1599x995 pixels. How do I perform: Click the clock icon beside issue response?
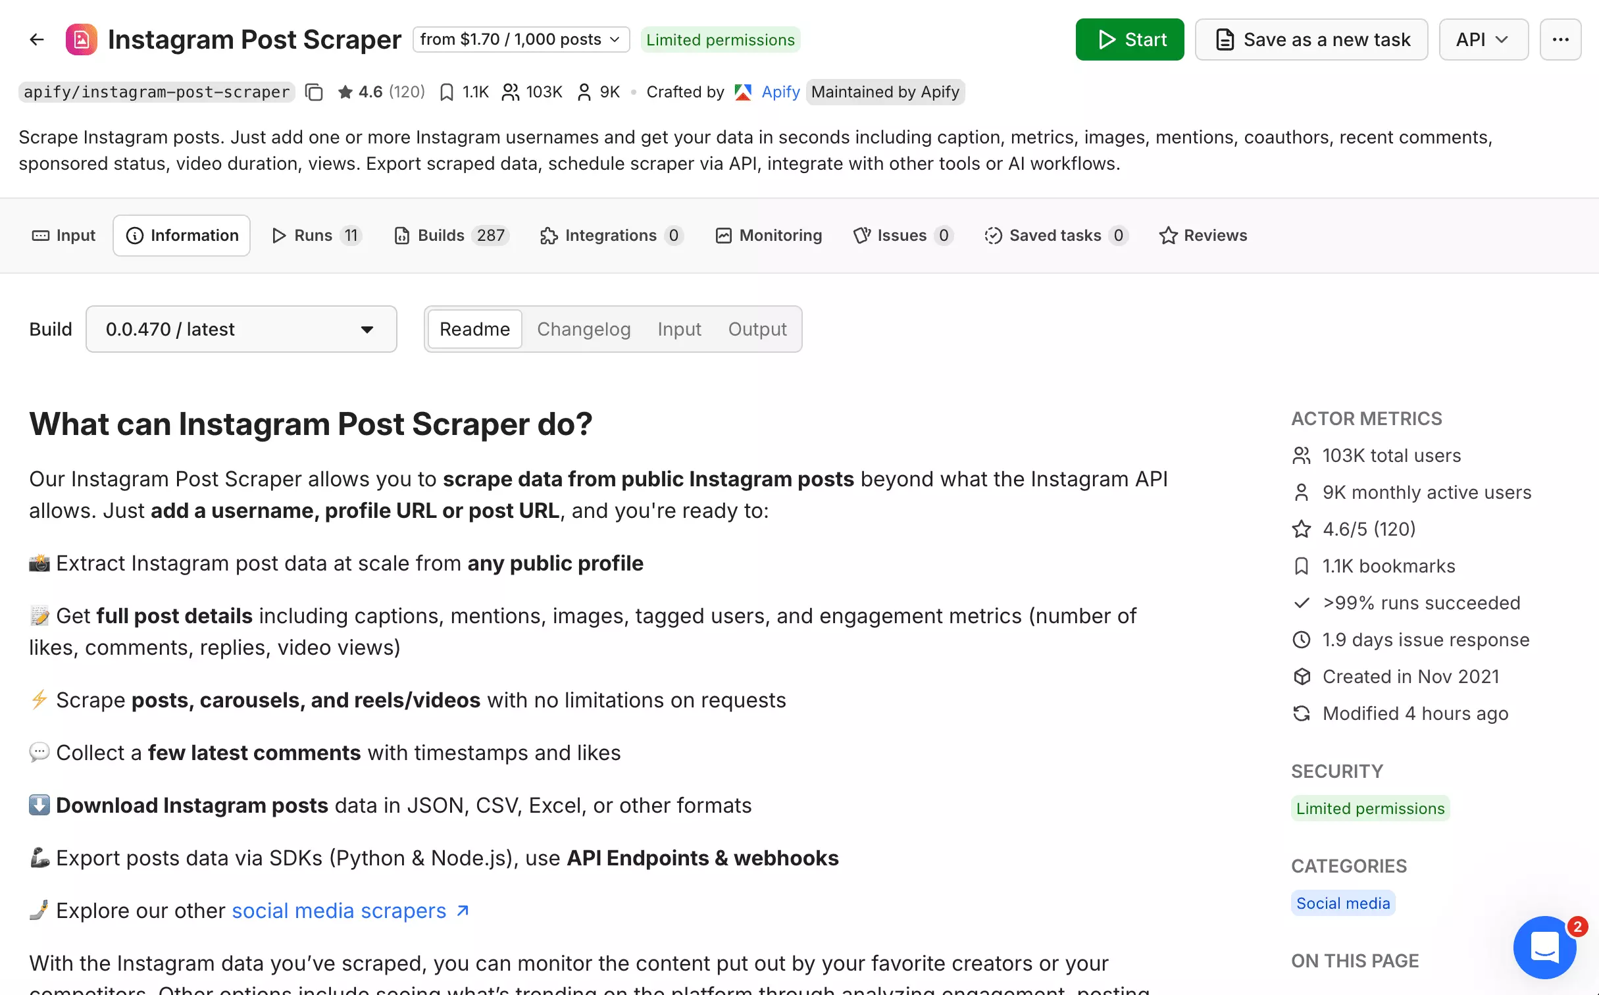1302,640
